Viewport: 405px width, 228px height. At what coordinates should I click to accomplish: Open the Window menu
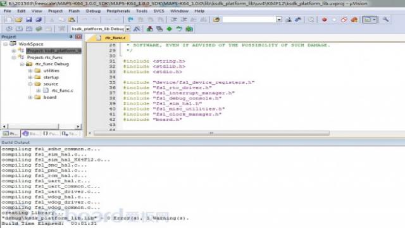[179, 11]
